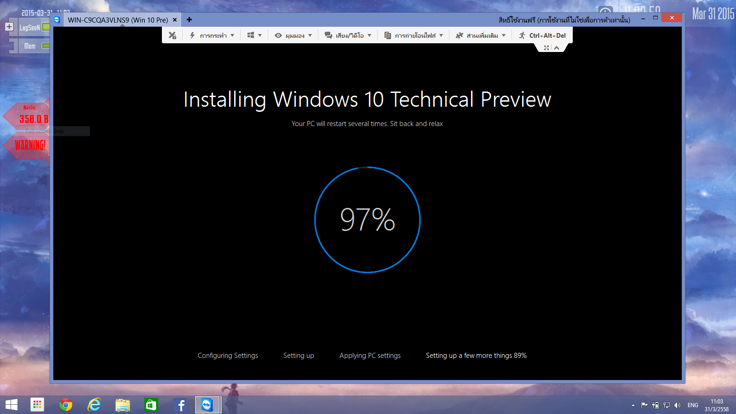The width and height of the screenshot is (736, 414).
Task: Click the red WARNING! desktop widget
Action: [27, 145]
